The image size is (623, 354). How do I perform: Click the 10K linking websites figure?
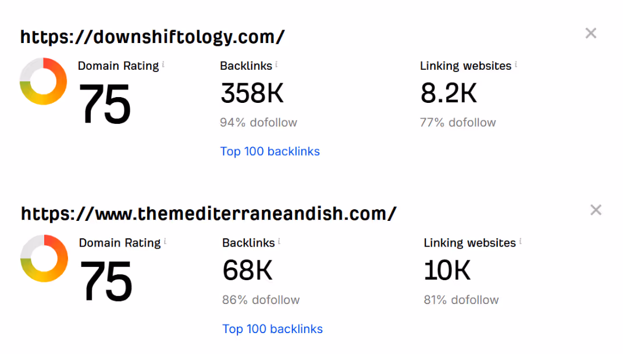(447, 270)
